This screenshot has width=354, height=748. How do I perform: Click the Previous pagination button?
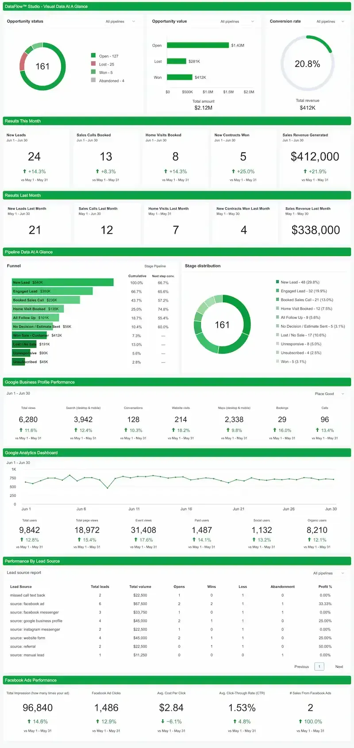pyautogui.click(x=302, y=667)
